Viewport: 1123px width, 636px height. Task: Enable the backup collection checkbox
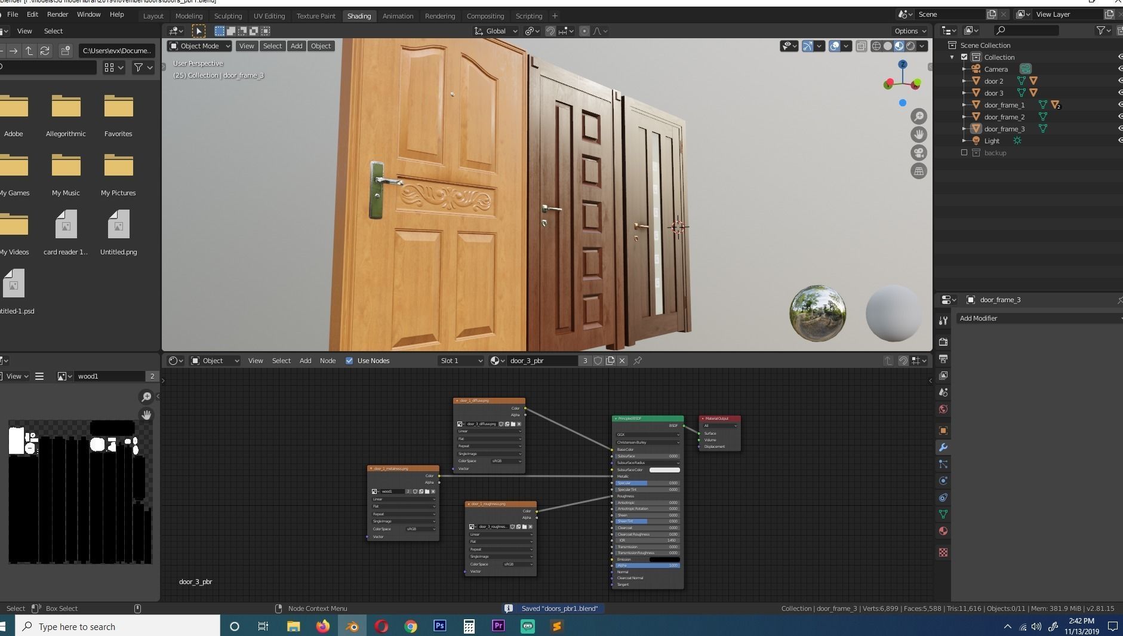point(964,153)
